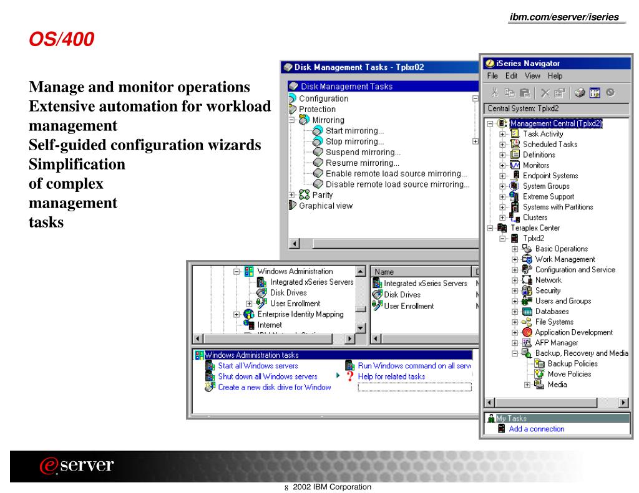Open the Help menu
The height and width of the screenshot is (493, 639).
pos(555,75)
